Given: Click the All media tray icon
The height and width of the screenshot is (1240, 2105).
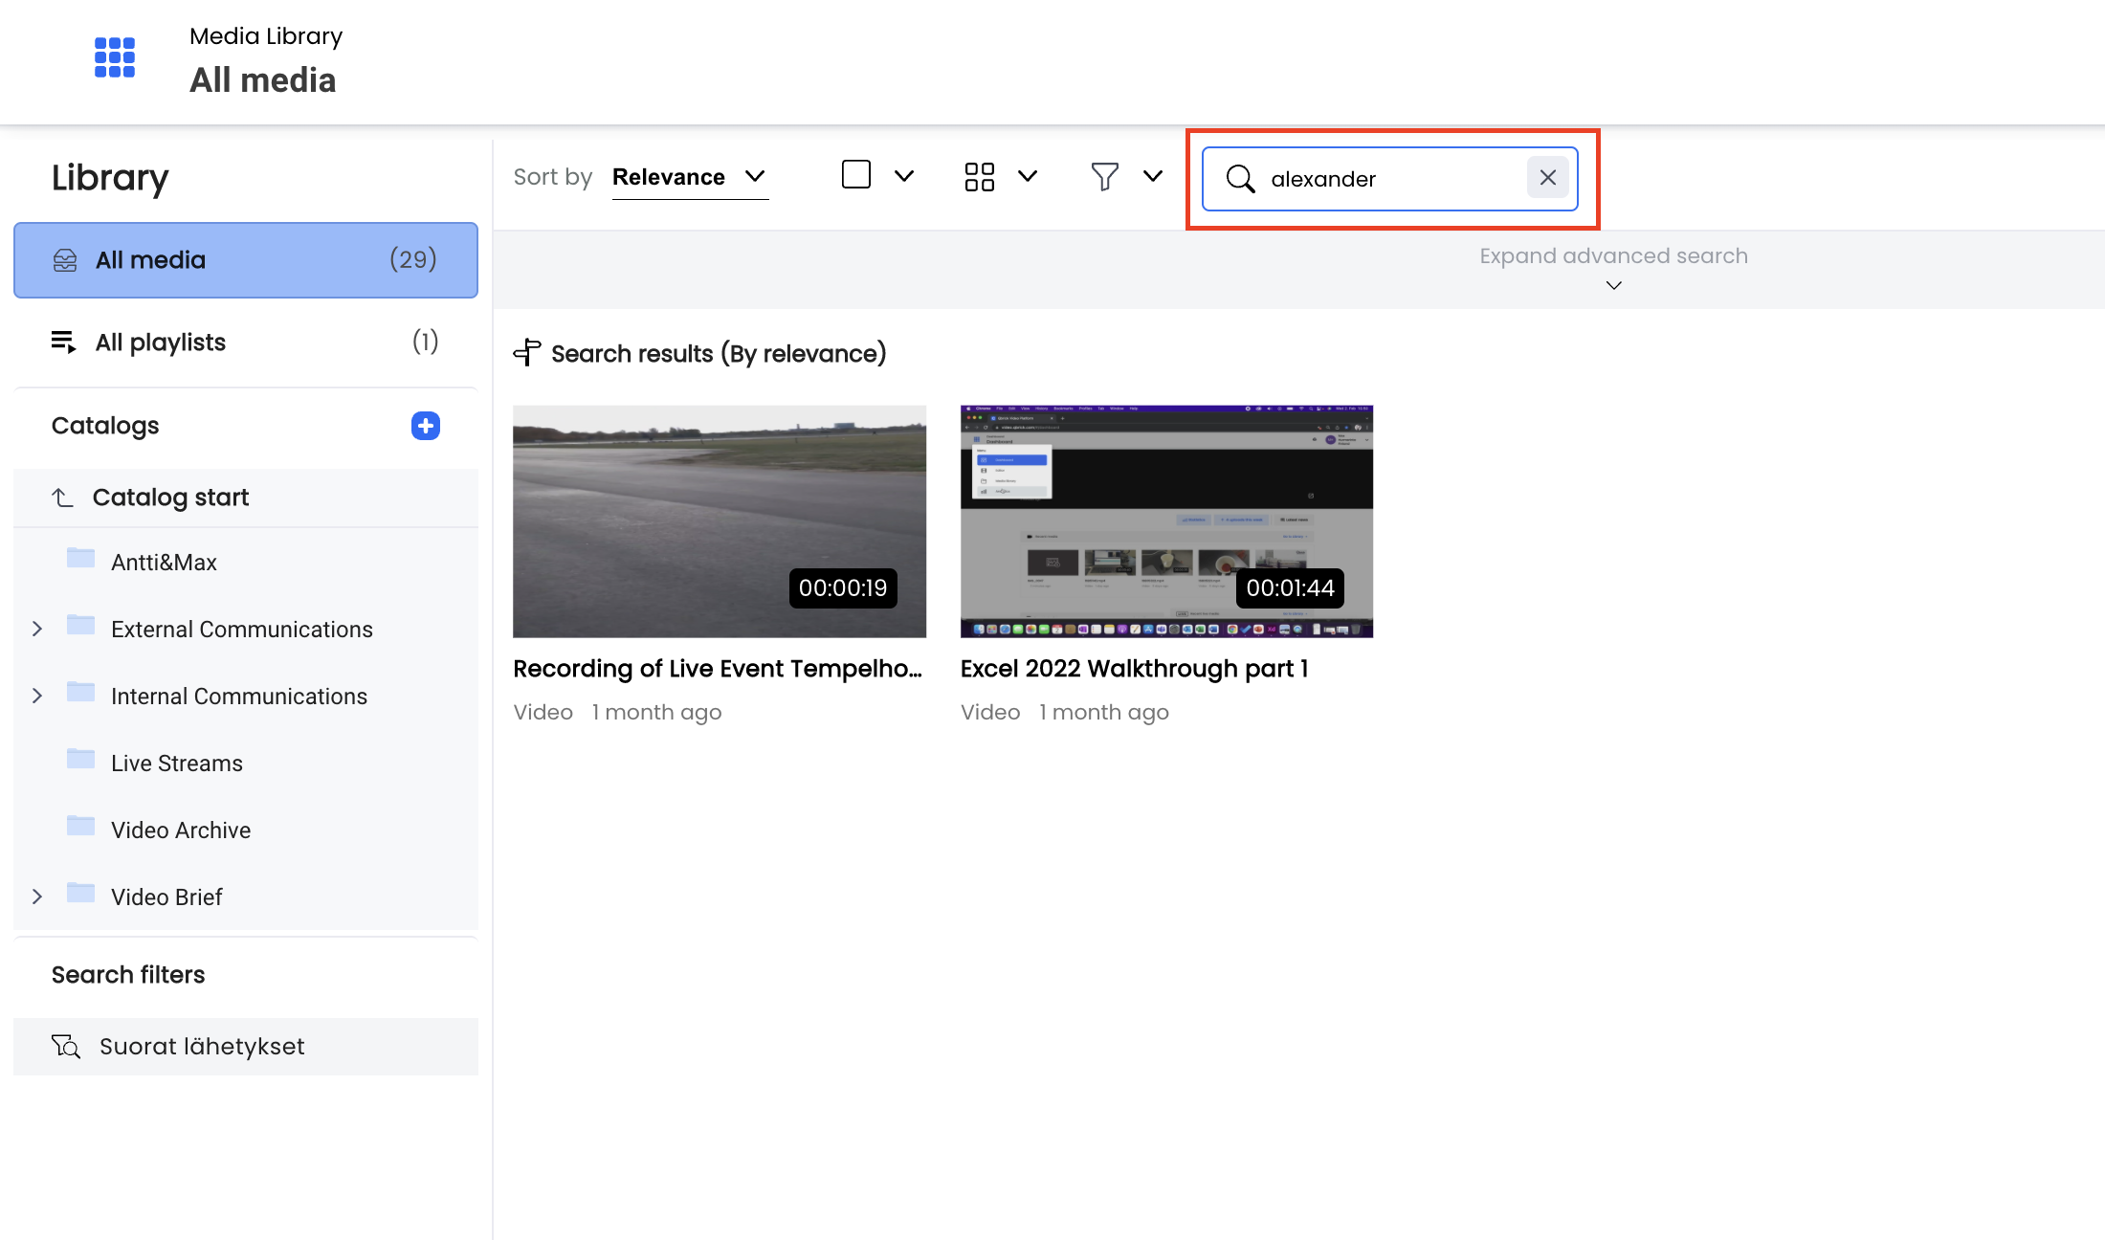Looking at the screenshot, I should 65,260.
